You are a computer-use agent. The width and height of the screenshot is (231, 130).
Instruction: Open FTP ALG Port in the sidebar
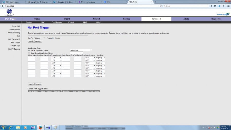[x=15, y=46]
